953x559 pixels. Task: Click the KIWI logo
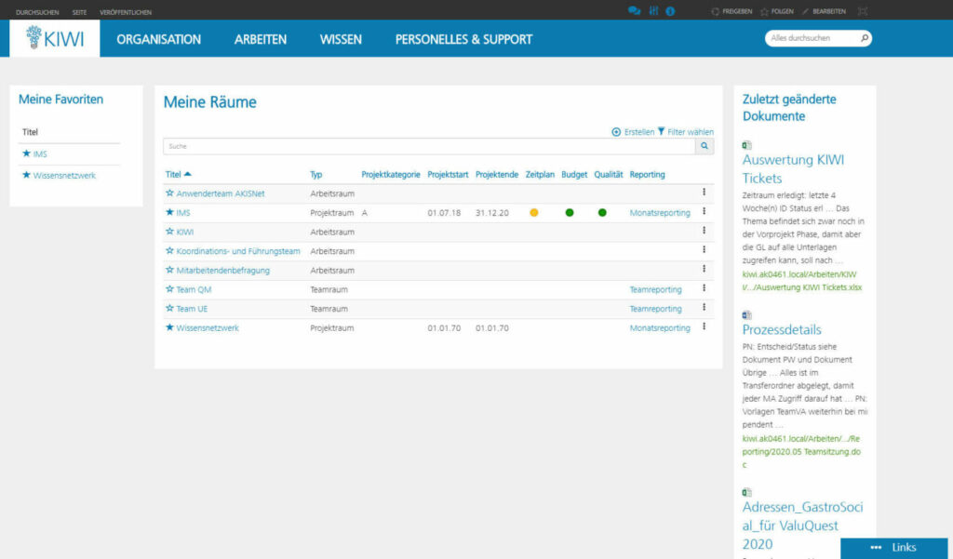(x=55, y=38)
